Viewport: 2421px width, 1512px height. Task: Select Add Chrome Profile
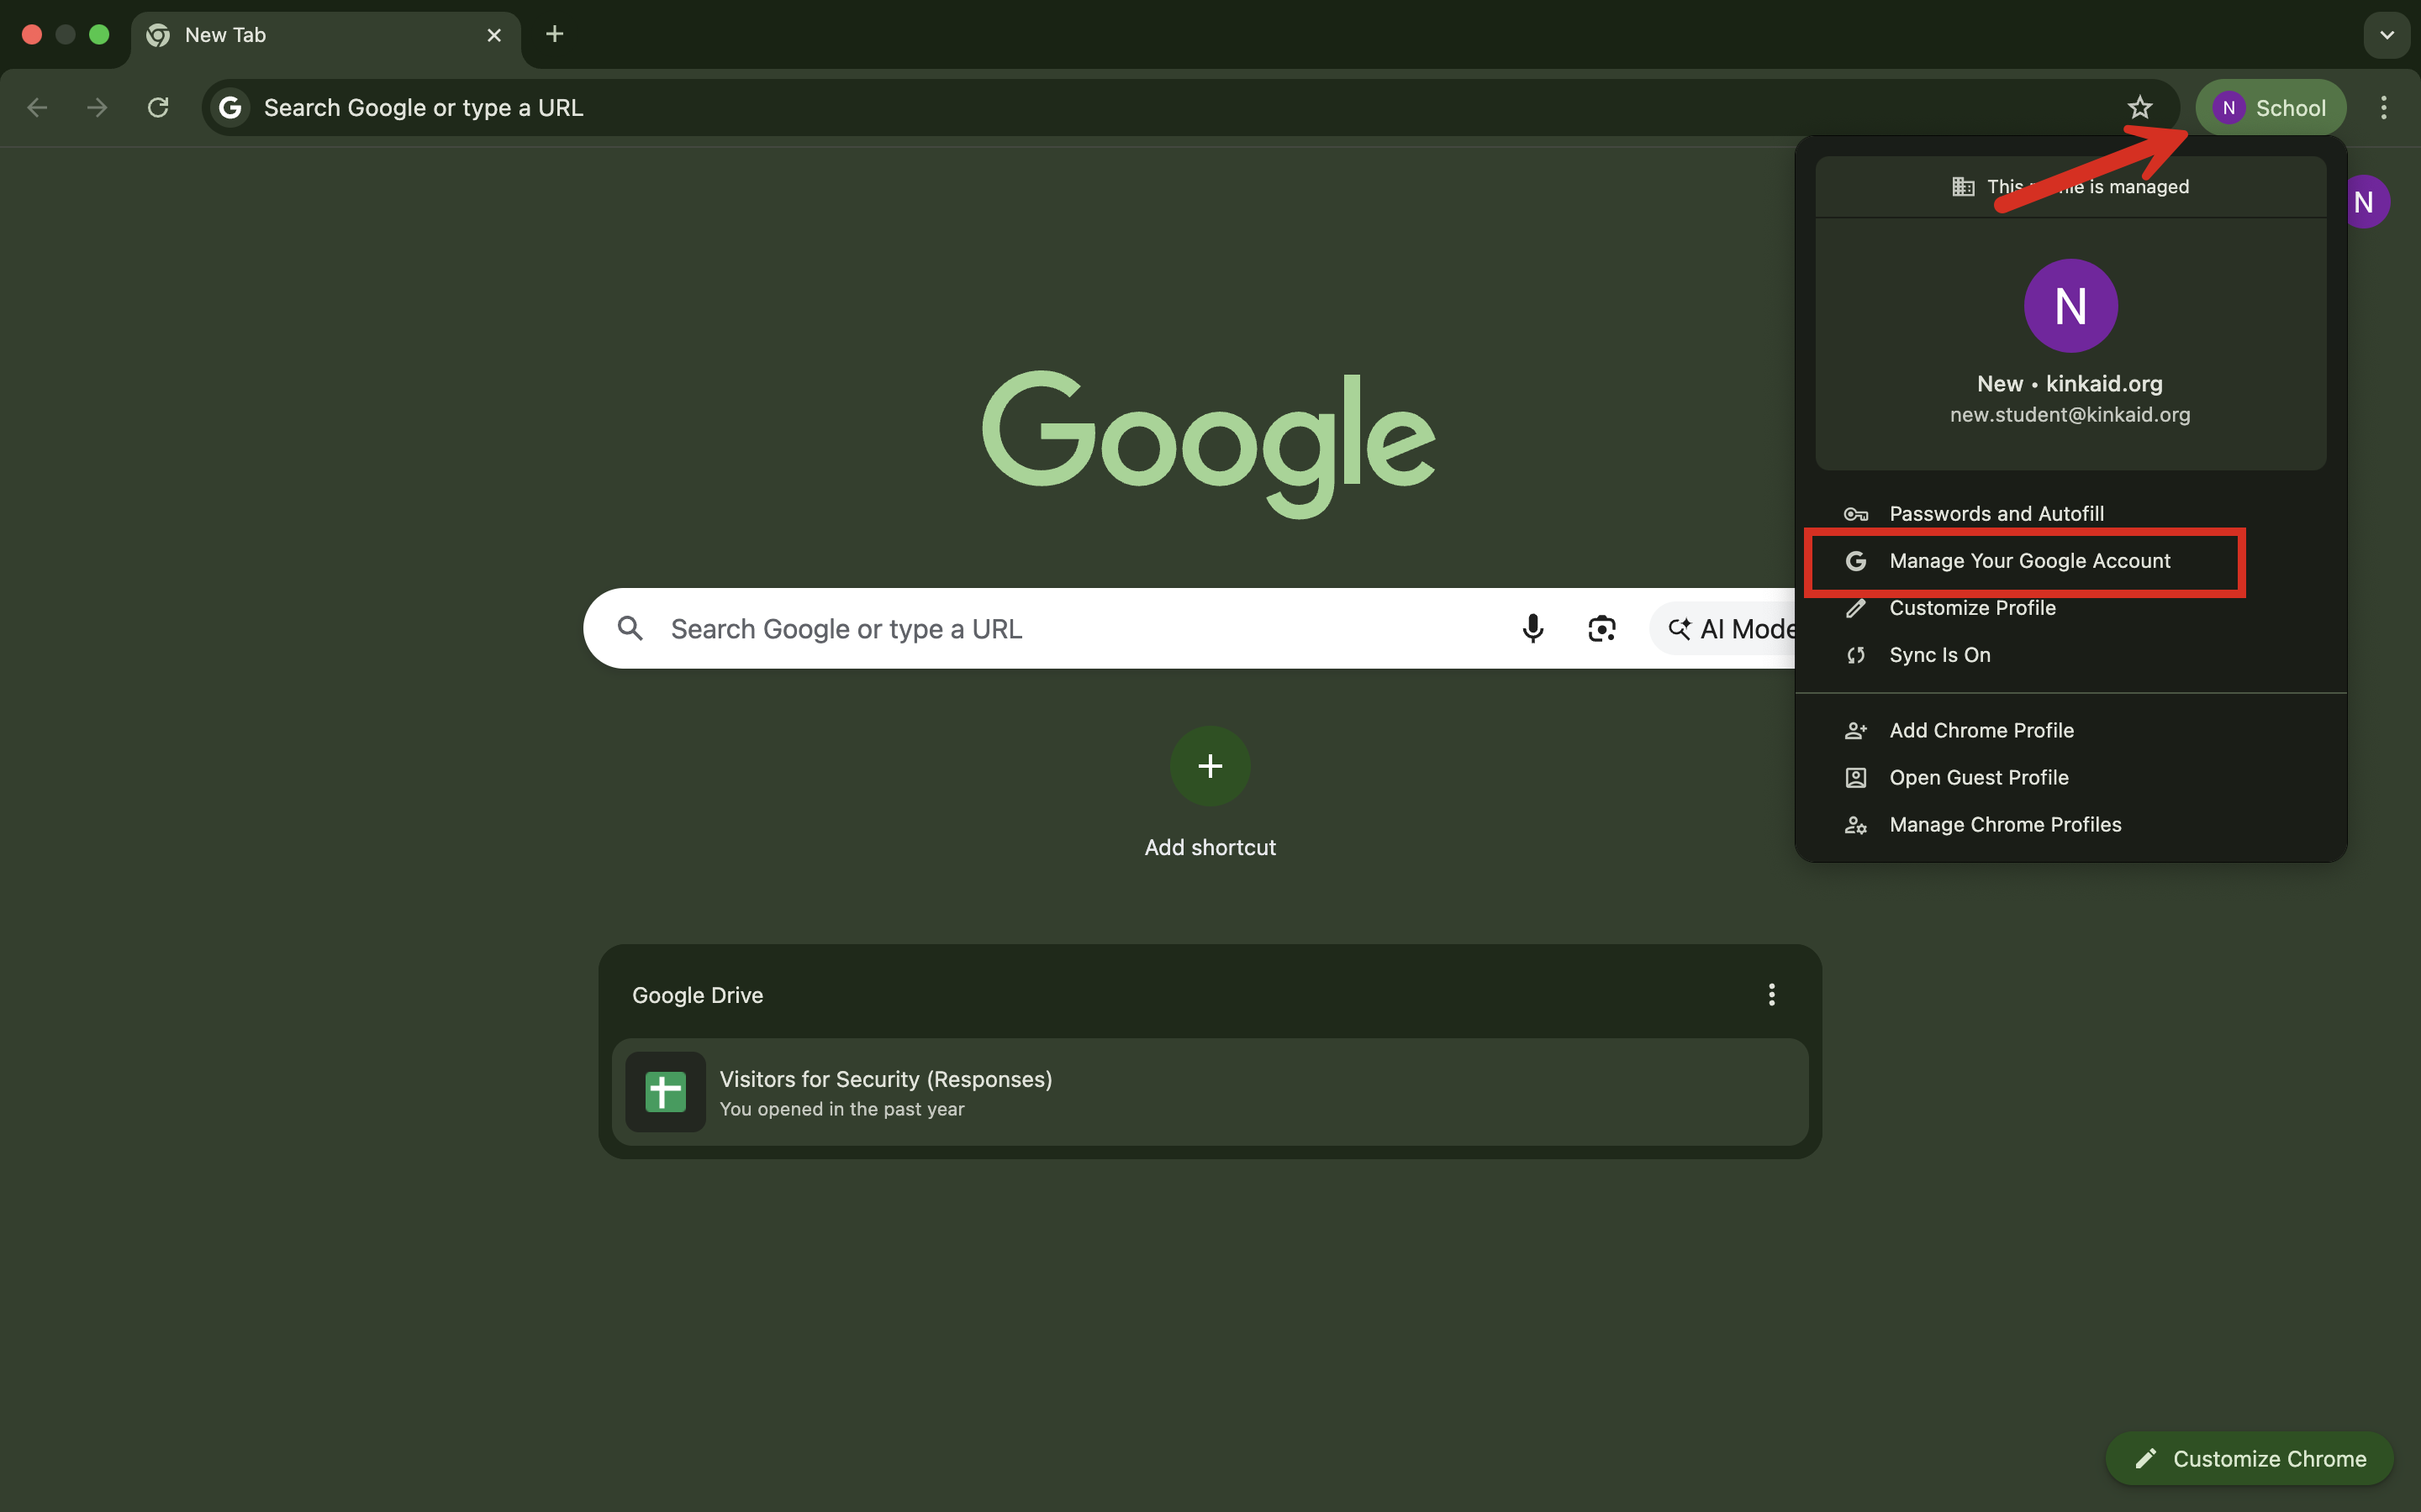coord(1981,731)
